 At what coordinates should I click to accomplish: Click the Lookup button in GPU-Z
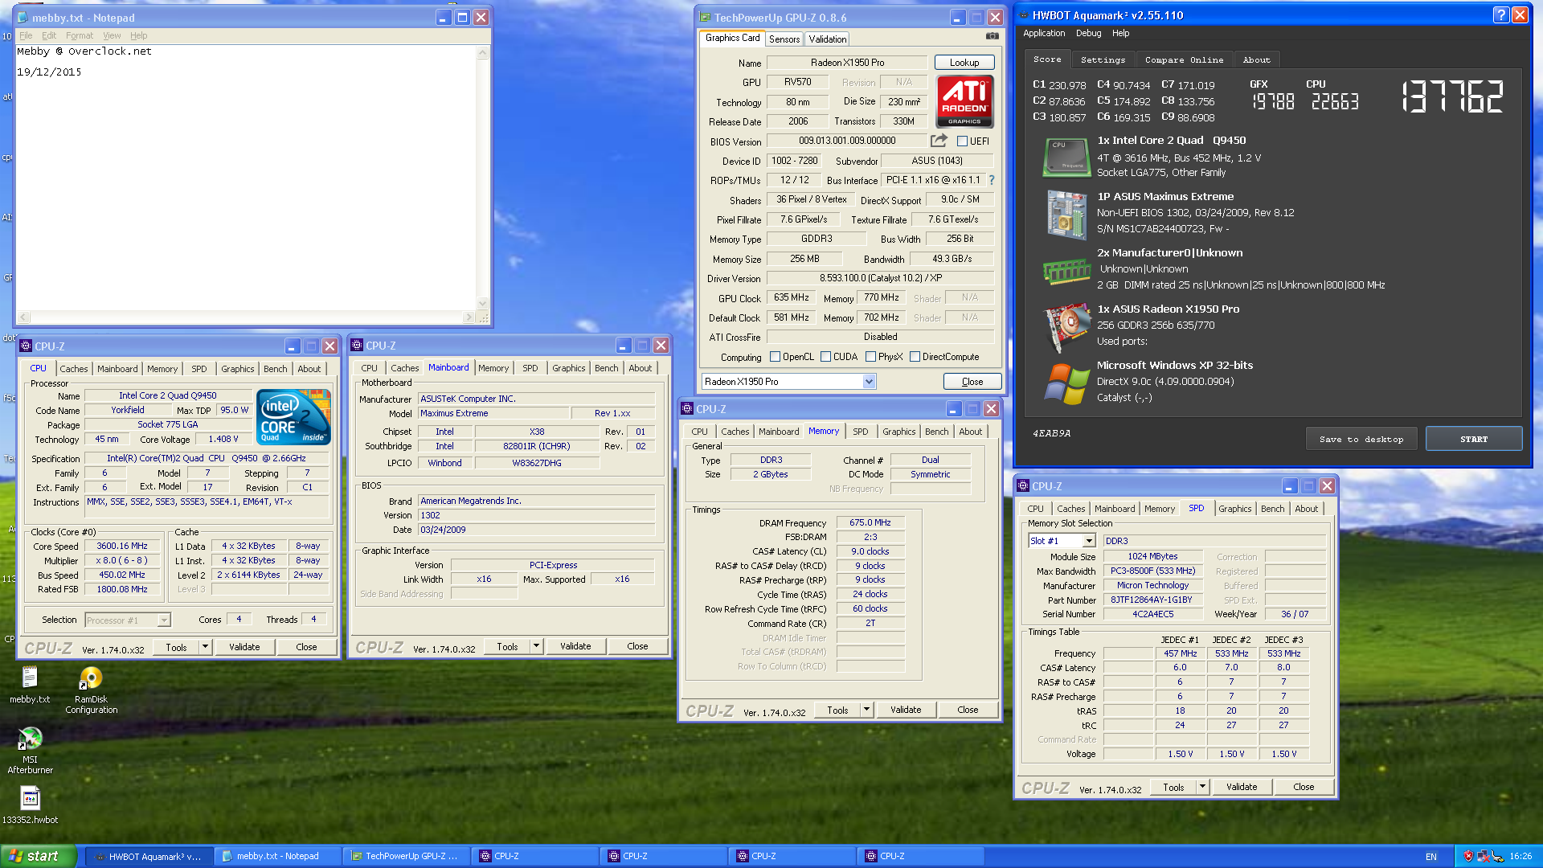point(964,62)
